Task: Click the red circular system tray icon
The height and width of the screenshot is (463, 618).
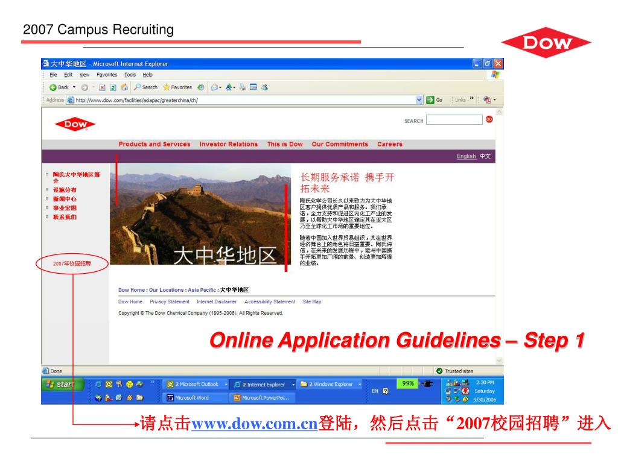Action: tap(465, 391)
